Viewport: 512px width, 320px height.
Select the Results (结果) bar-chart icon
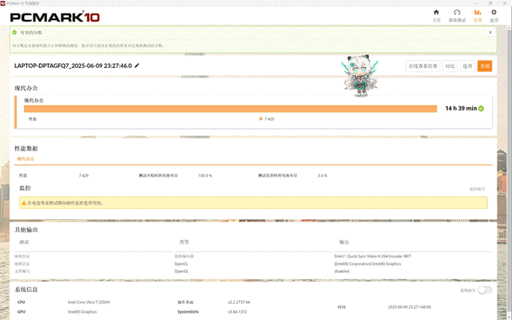[x=478, y=13]
